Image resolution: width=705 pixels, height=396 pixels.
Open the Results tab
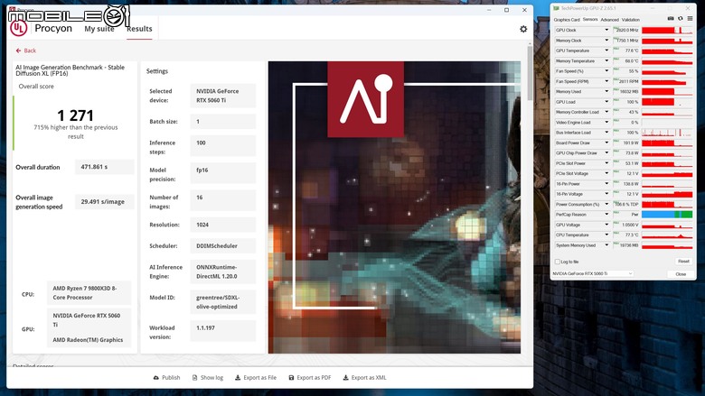pos(139,29)
